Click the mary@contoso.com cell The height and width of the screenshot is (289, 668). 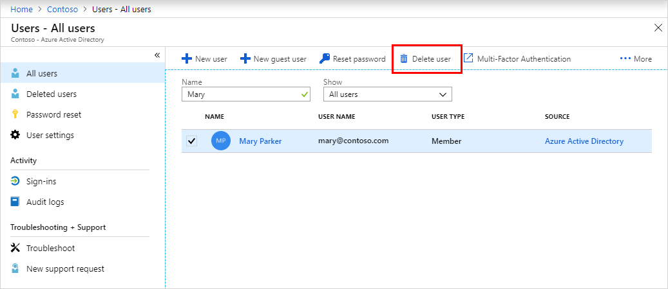click(x=353, y=141)
